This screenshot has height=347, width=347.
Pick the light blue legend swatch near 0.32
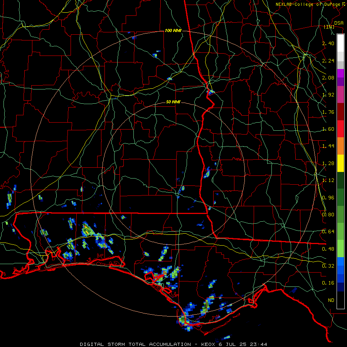[x=340, y=261]
